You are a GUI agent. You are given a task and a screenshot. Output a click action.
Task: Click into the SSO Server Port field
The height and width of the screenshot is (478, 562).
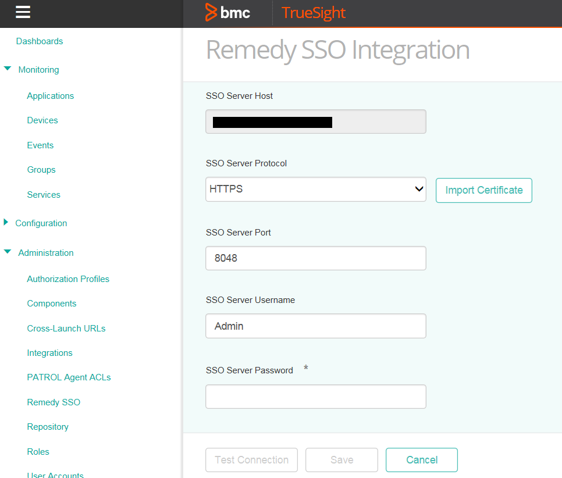point(315,258)
